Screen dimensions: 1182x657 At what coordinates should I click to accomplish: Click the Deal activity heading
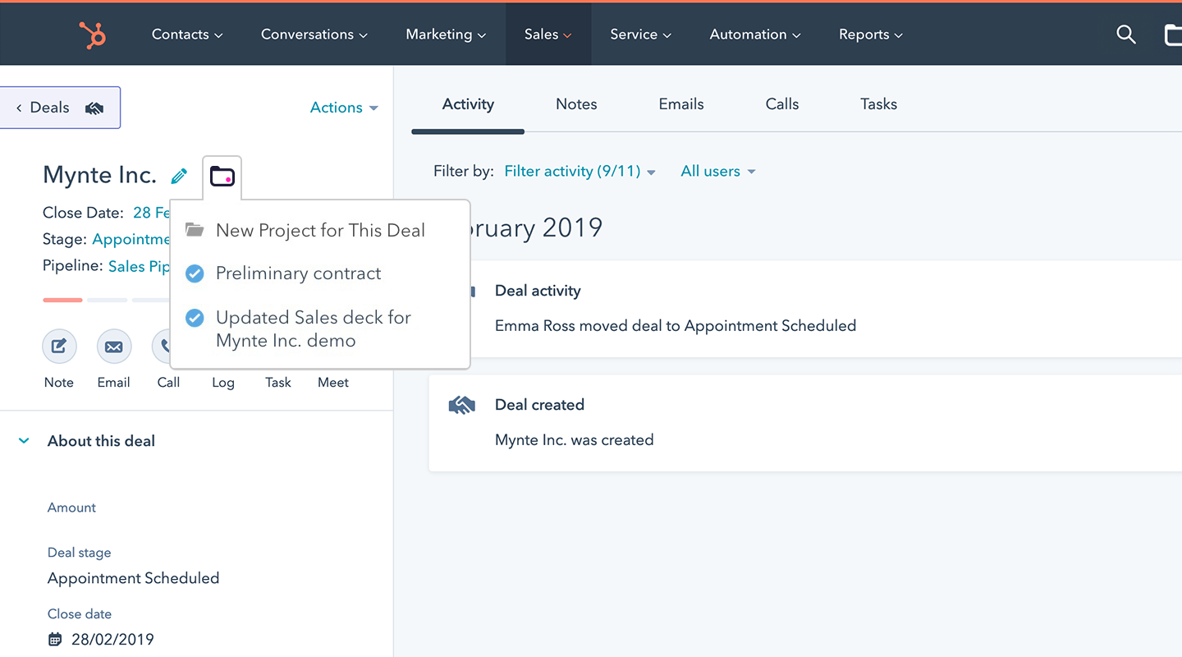538,291
